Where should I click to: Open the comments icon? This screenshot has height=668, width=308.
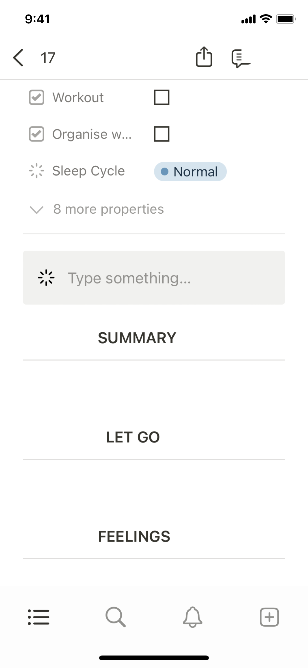point(240,58)
